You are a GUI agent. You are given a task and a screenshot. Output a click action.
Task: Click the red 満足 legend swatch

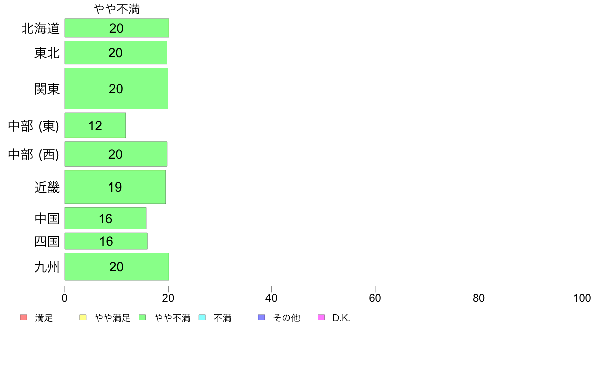pyautogui.click(x=24, y=317)
